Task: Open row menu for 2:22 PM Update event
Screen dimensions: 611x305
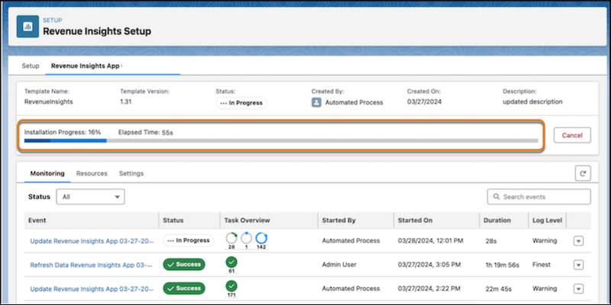Action: [579, 289]
